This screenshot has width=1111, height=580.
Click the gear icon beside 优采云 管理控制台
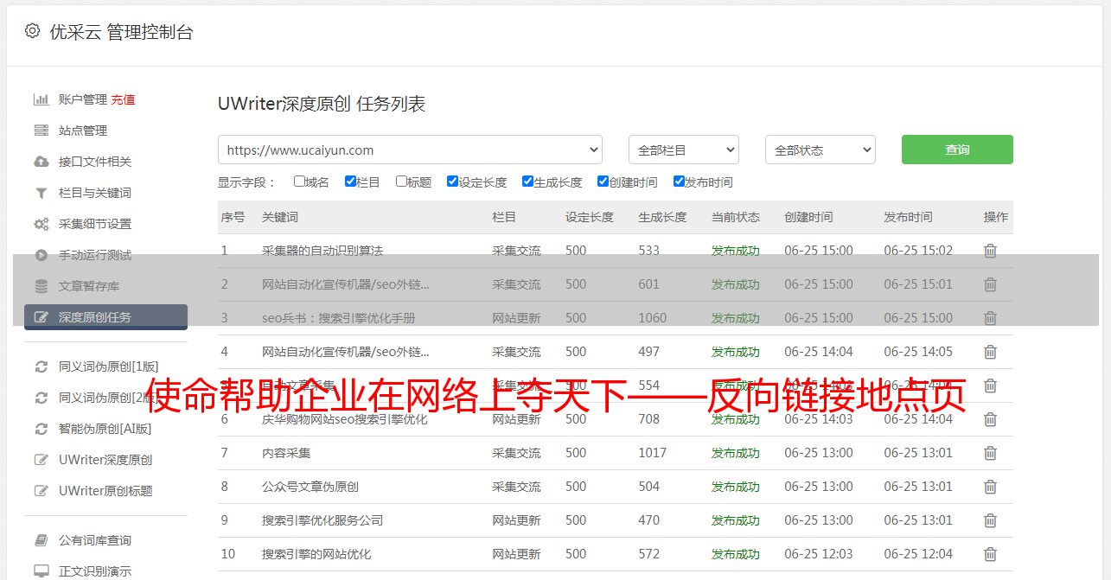pos(32,31)
